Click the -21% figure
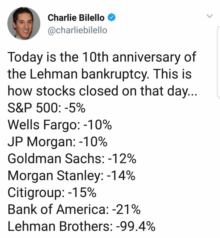This screenshot has width=220, height=238. 126,210
